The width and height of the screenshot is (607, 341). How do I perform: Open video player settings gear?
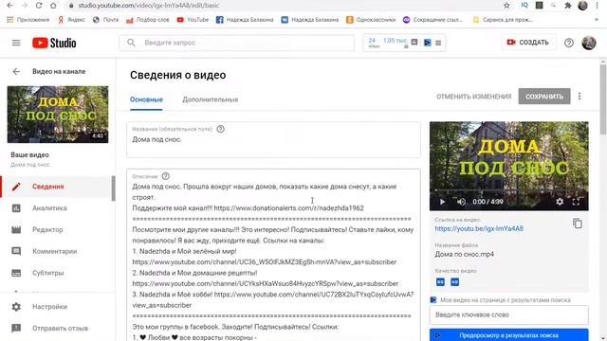click(x=560, y=202)
